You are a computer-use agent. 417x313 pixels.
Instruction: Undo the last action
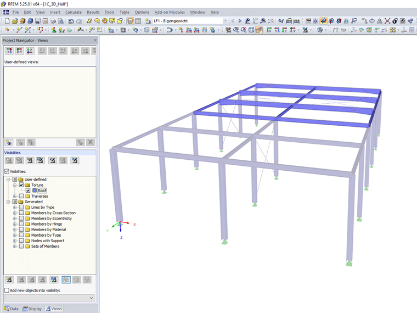(x=71, y=21)
